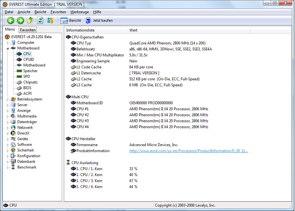
Task: Open the ACPI tree entry
Action: 27,94
